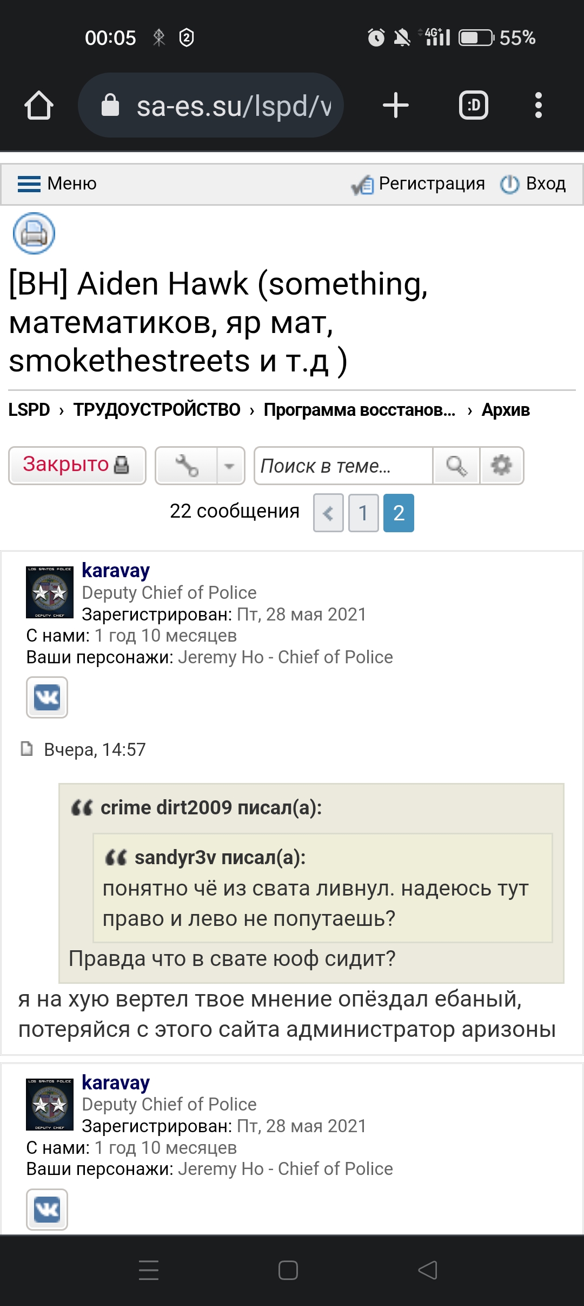Click the magnifier search button
Screen dimensions: 584x1306
(x=456, y=466)
